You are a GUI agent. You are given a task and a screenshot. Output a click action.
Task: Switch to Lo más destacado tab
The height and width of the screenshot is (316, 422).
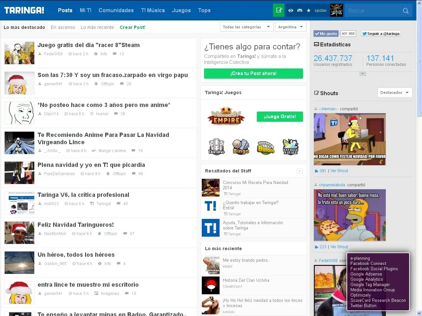[x=24, y=27]
